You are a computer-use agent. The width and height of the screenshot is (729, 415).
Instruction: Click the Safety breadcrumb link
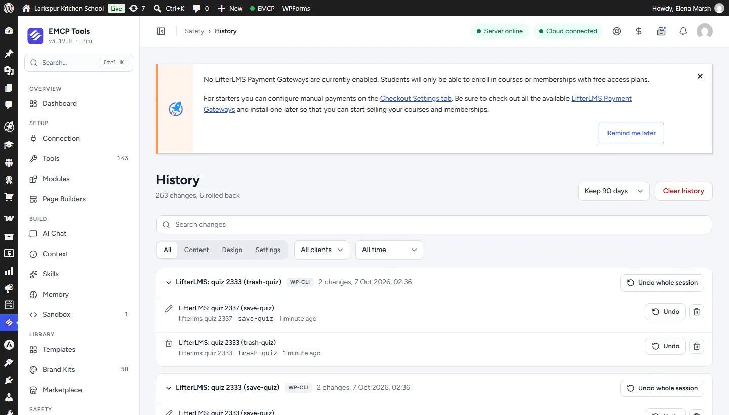click(194, 31)
